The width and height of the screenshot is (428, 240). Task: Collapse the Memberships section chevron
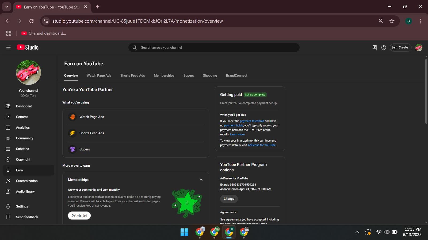201,180
